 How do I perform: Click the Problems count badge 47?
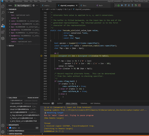tap(53, 103)
